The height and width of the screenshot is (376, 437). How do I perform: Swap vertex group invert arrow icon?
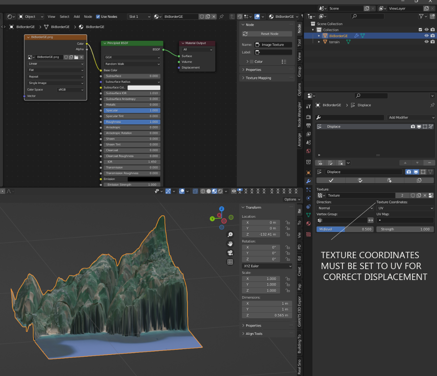(370, 220)
